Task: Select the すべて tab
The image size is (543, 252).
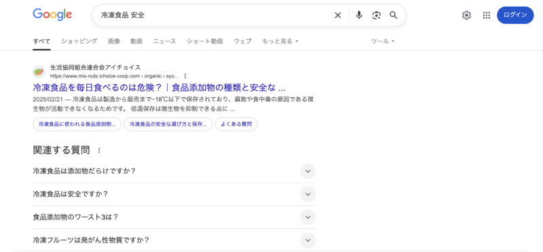Action: coord(41,41)
